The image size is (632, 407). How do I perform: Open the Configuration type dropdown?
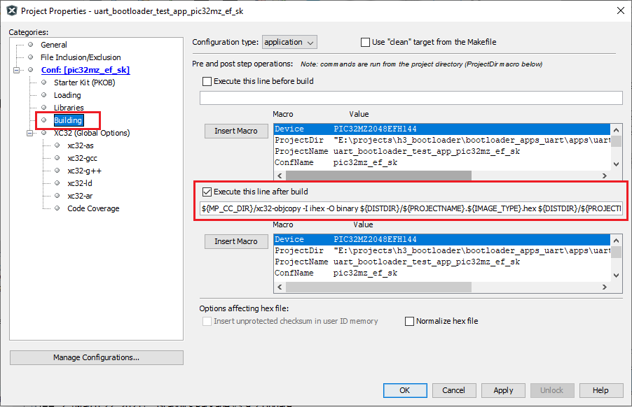click(x=289, y=41)
